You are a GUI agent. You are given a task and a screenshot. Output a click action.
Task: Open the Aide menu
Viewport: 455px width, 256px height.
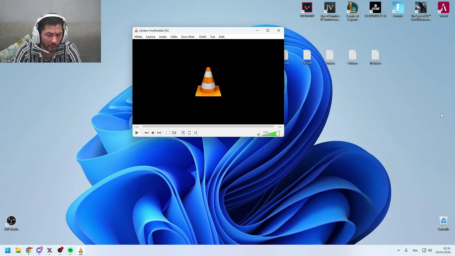(x=221, y=37)
